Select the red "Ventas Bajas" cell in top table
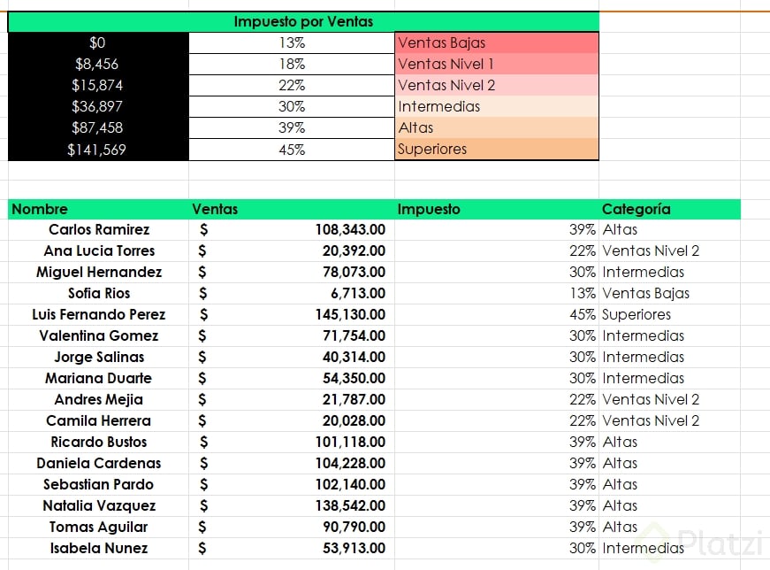770x570 pixels. point(496,42)
